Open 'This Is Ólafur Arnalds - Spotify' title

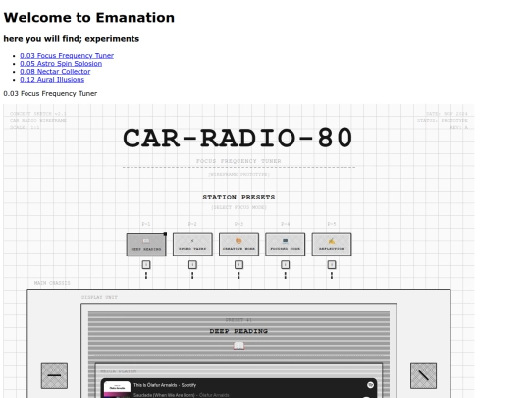[165, 385]
